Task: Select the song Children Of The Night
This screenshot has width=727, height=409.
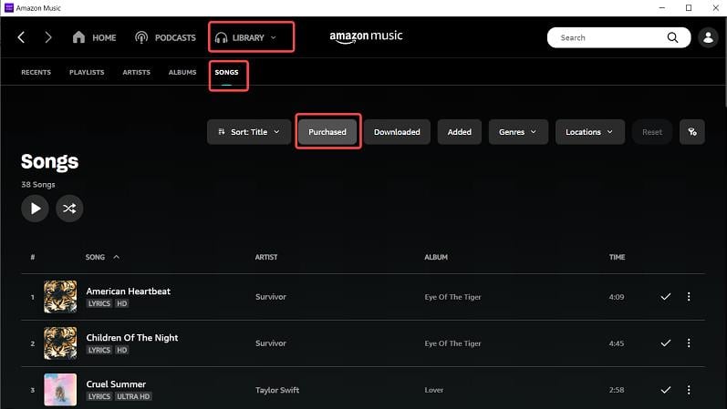Action: (x=132, y=338)
